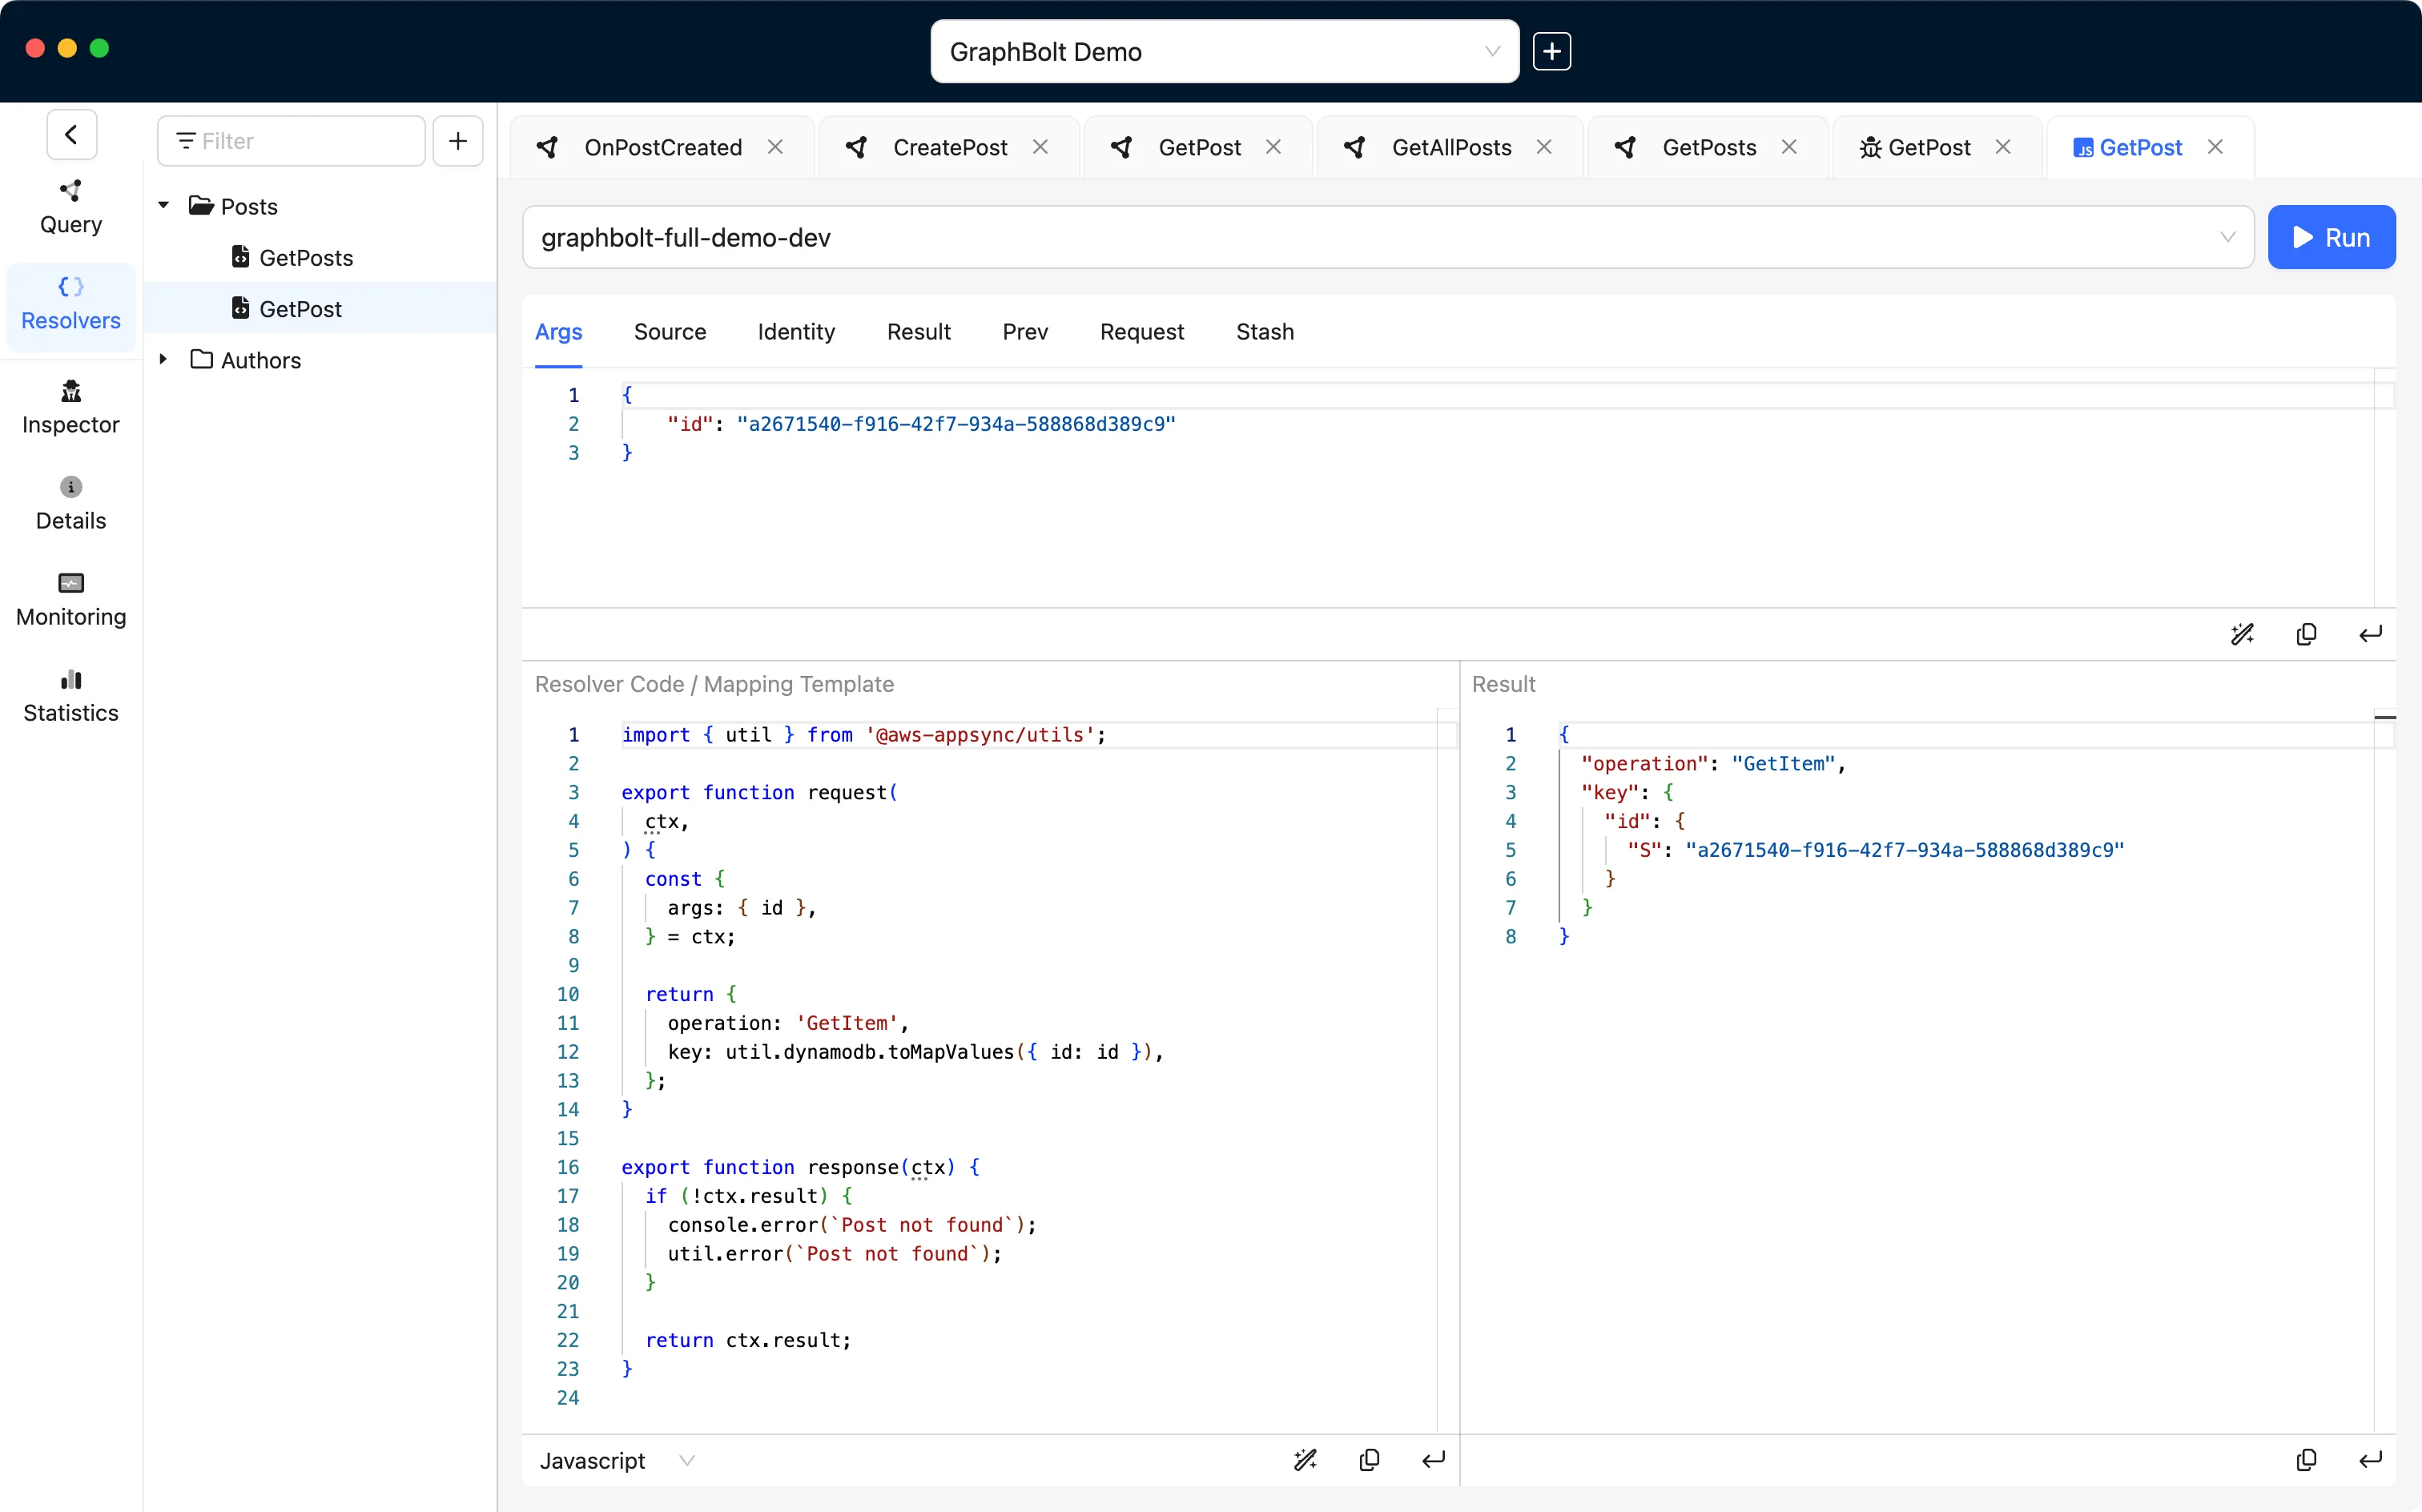Screen dimensions: 2422x1512
Task: Add new resolver with plus button beside Filter
Action: 458,141
